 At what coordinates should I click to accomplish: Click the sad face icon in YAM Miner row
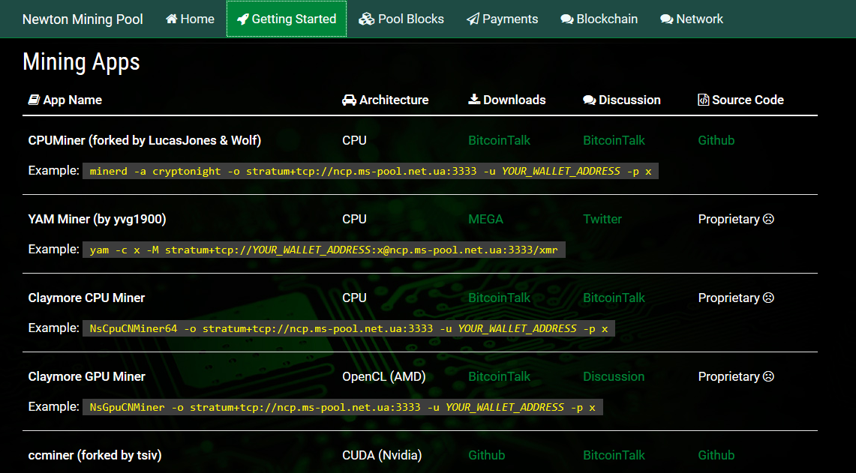pyautogui.click(x=769, y=220)
